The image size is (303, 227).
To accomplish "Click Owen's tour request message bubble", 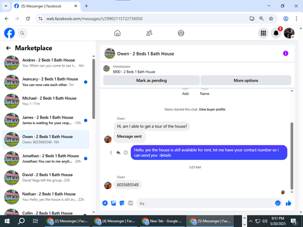I will point(152,127).
